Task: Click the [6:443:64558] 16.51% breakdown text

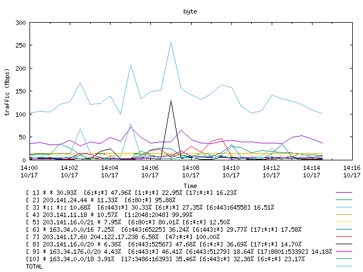Action: (240, 207)
